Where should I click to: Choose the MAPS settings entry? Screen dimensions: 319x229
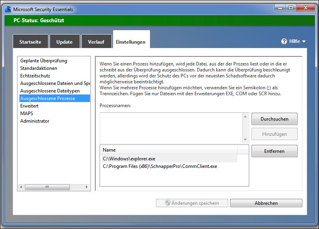pyautogui.click(x=27, y=114)
